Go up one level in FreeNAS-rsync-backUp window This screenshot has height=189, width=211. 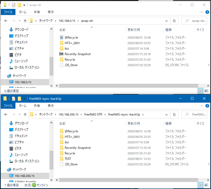coord(25,114)
